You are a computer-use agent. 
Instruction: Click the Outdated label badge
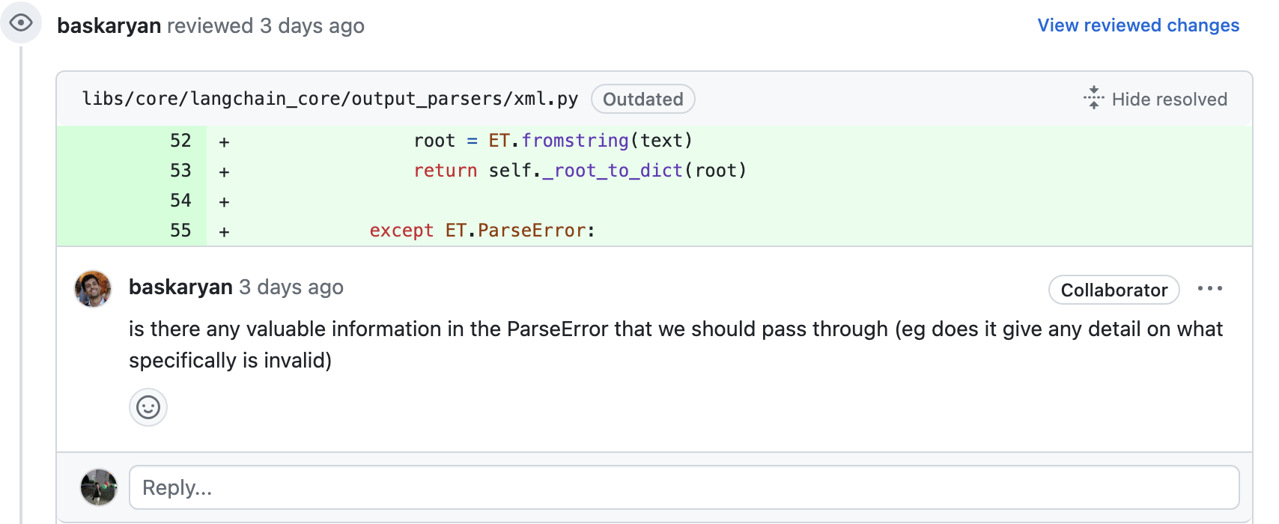click(x=642, y=99)
